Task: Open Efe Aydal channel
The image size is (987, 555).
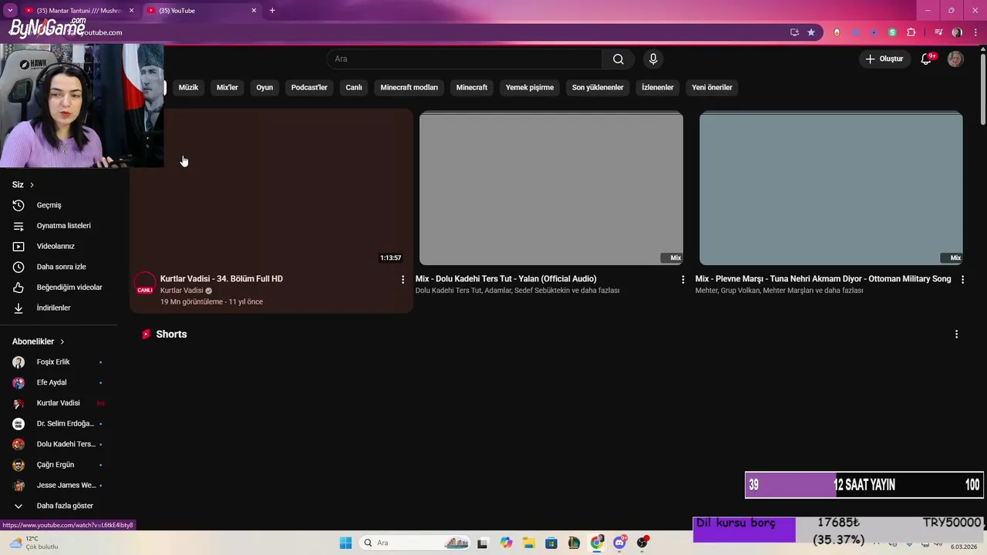Action: coord(60,382)
